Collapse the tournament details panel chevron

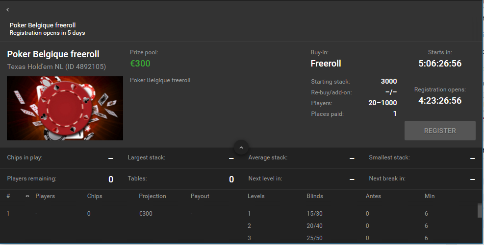pyautogui.click(x=241, y=147)
